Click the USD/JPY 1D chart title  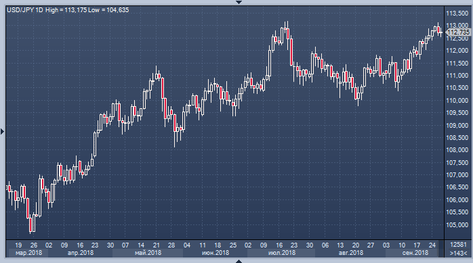point(25,10)
